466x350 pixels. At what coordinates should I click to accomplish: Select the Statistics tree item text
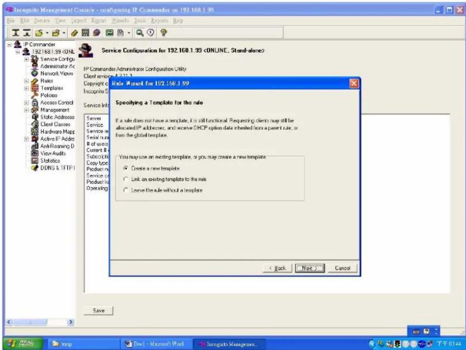50,161
